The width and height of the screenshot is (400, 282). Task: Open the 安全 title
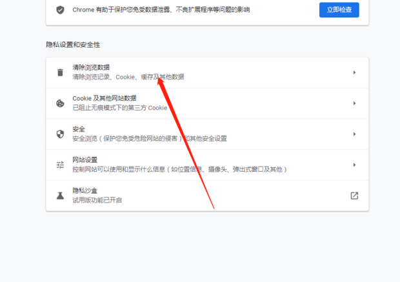(79, 129)
